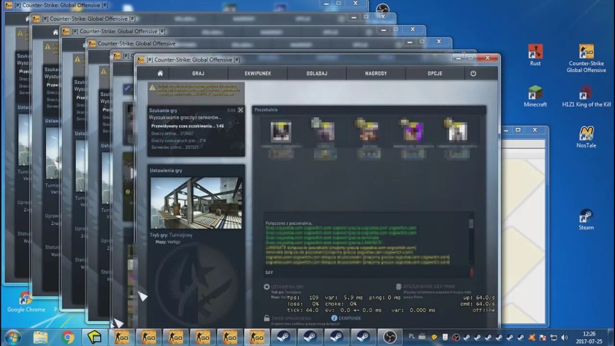Screen dimensions: 615x346
Task: Switch to the first CS:GO taskbar window
Action: 122,337
